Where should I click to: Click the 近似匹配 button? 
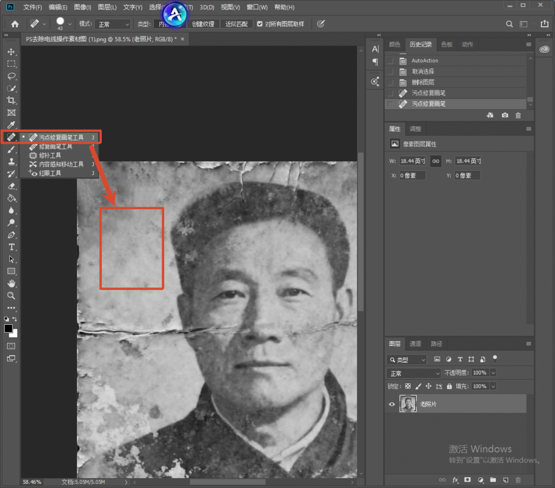click(x=236, y=24)
